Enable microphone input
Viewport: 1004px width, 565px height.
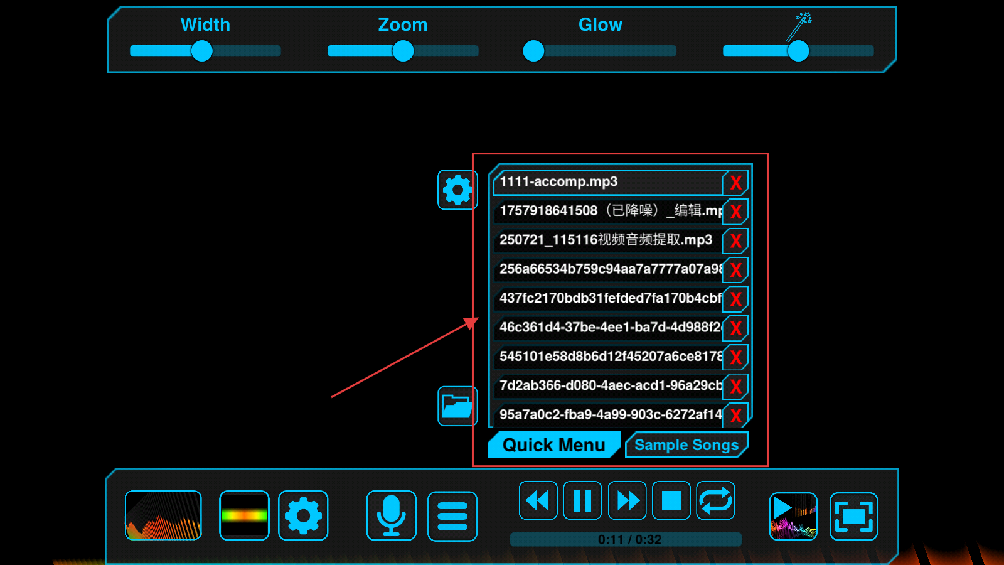[391, 515]
